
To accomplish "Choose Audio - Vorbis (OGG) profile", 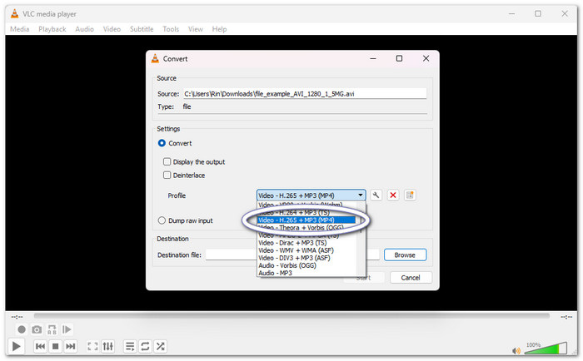I will tap(306, 265).
